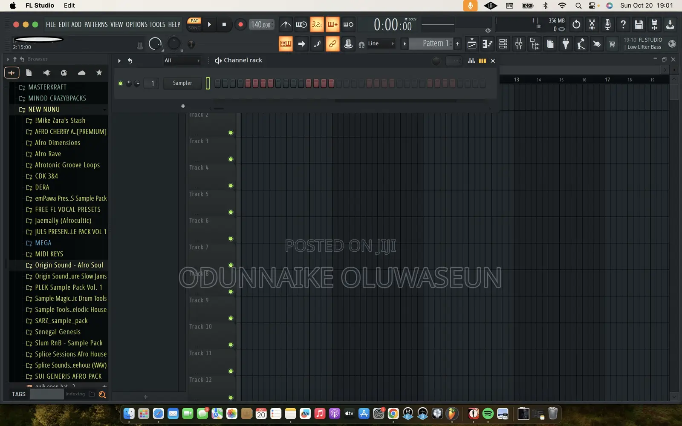Open the Line snap mode dropdown

[381, 43]
